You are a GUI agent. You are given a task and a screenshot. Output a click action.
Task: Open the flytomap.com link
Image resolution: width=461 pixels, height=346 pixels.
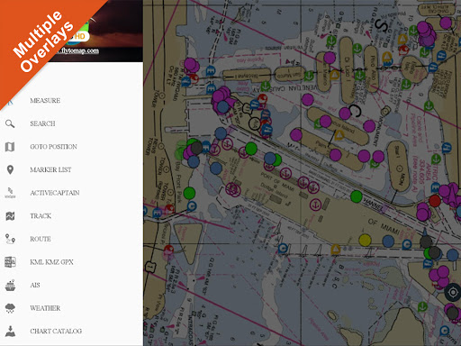78,50
